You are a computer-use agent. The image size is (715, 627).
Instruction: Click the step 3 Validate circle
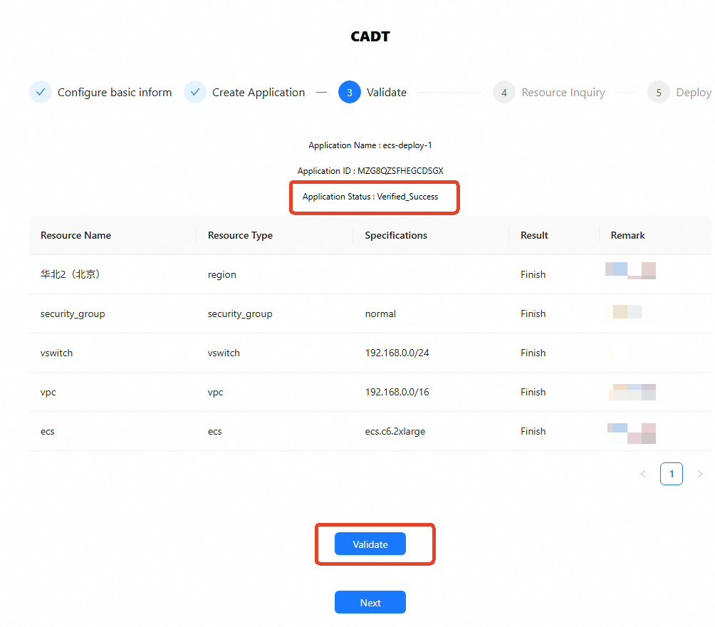click(x=350, y=92)
